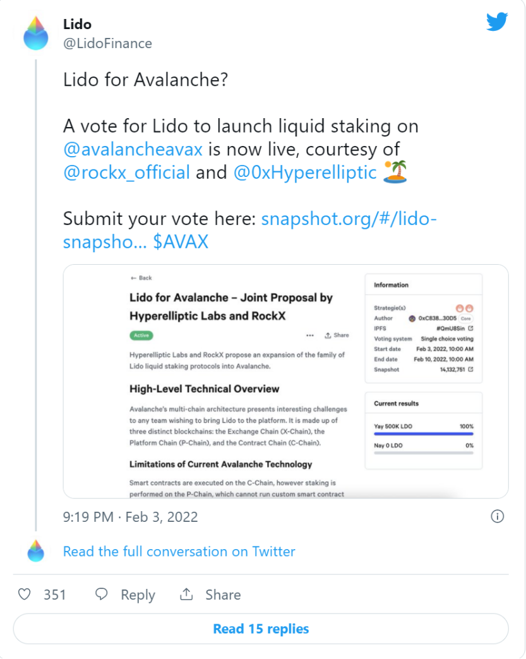Click the palm tree island emoji

click(x=395, y=172)
